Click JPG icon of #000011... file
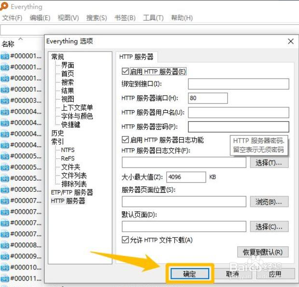This screenshot has height=287, width=299. [5, 279]
